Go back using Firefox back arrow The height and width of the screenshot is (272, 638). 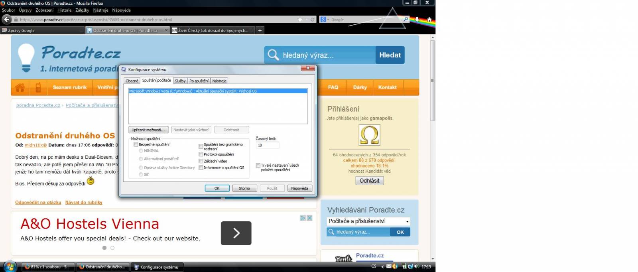pos(6,19)
